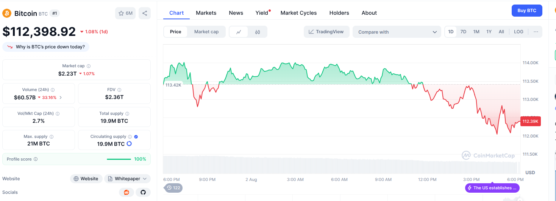
Task: Expand the Compare with dropdown
Action: [397, 32]
